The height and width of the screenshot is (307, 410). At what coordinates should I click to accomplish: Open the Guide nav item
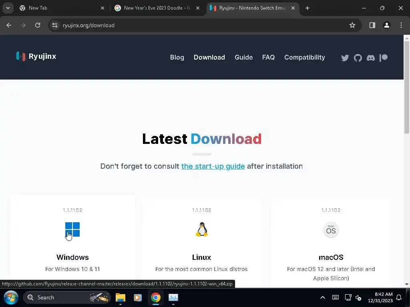click(x=244, y=58)
